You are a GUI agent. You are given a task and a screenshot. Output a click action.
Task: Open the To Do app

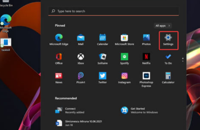168,59
